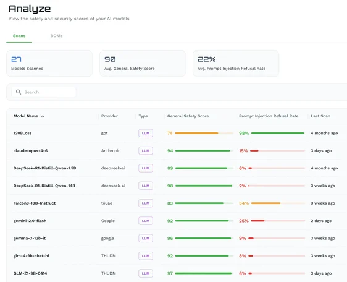
Task: Toggle Model Name sort arrow
Action: point(43,116)
